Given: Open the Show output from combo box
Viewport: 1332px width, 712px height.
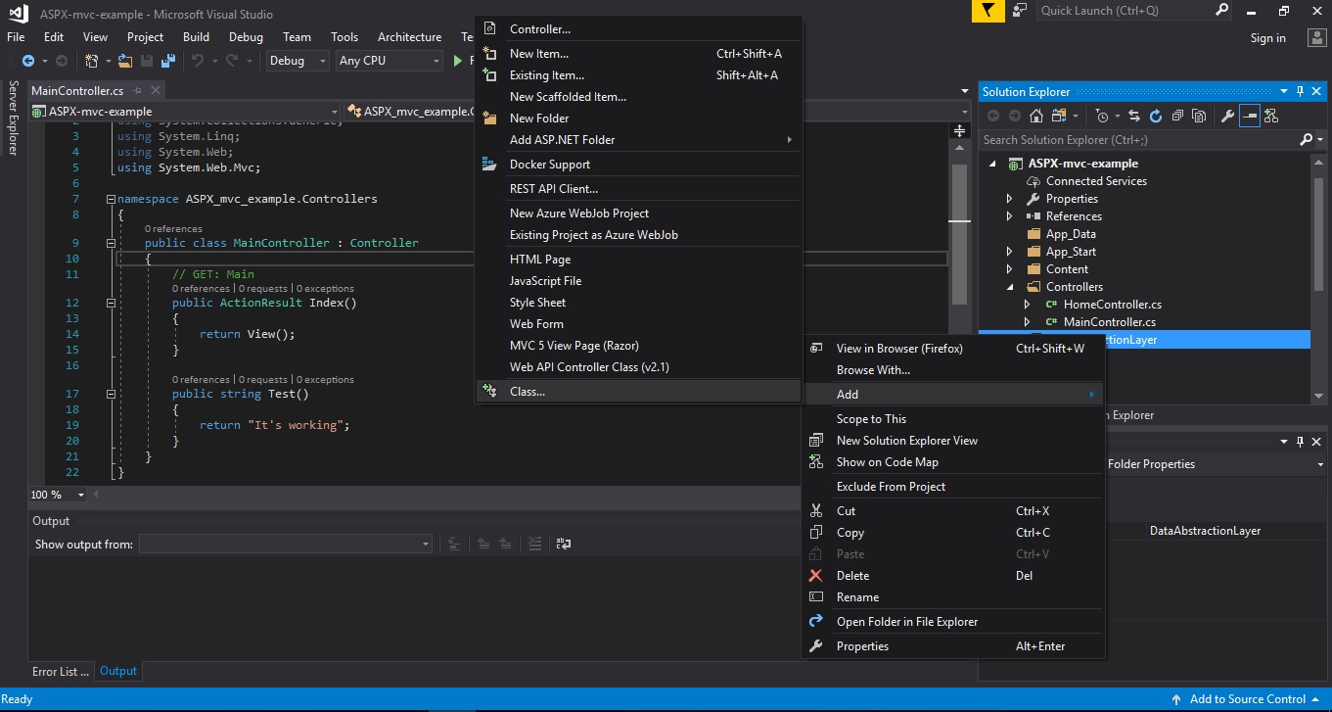Looking at the screenshot, I should click(x=286, y=544).
